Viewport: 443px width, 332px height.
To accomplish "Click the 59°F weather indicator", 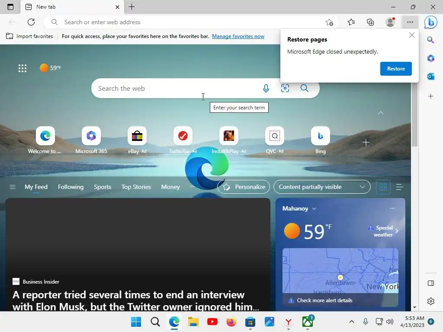I will coord(50,68).
